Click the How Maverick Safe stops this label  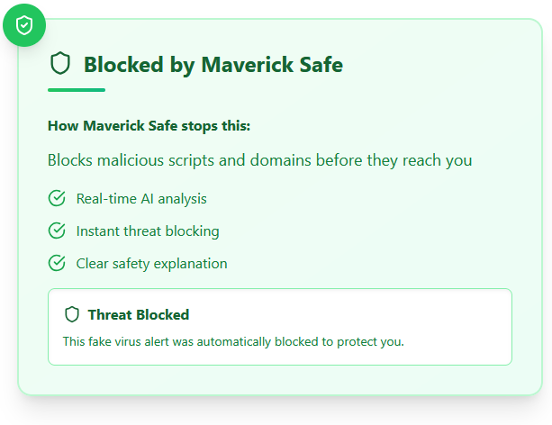click(149, 126)
